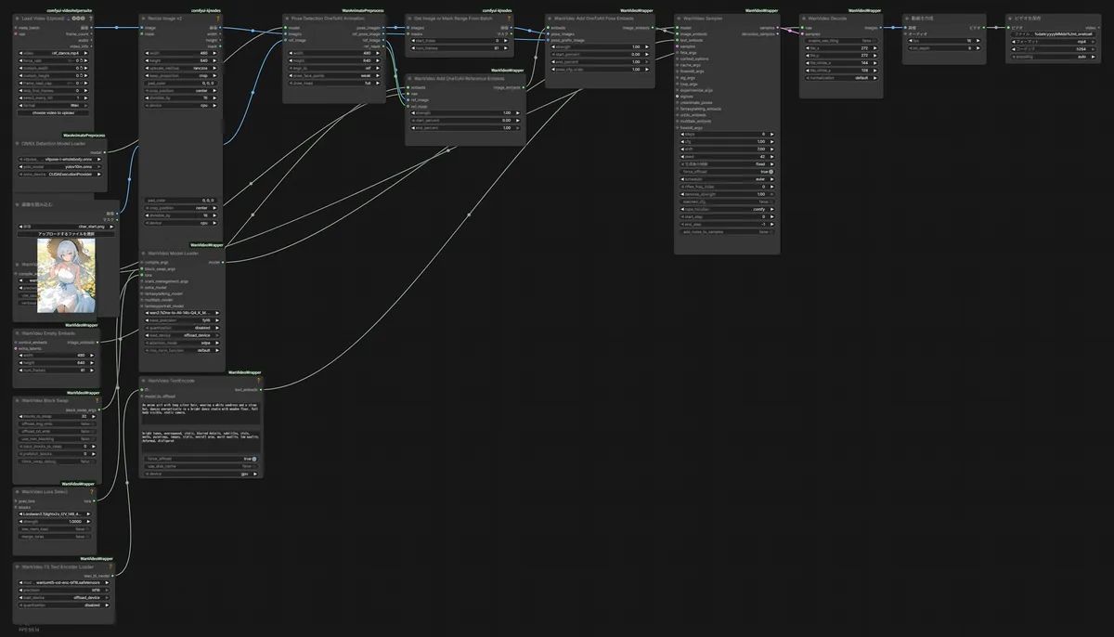
Task: Decrease steps with left arrow in WanVideo Sampler
Action: click(684, 134)
